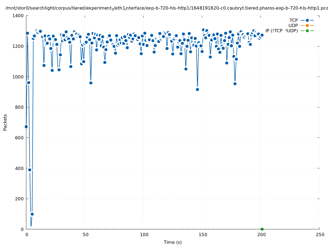
Task: Toggle the IP (!TCP !UDP) legend text
Action: coord(281,31)
